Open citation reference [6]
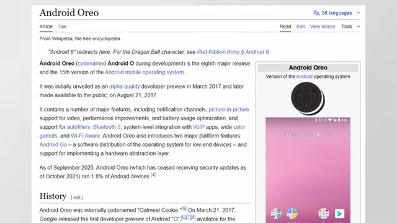Image resolution: width=397 pixels, height=223 pixels. click(184, 217)
